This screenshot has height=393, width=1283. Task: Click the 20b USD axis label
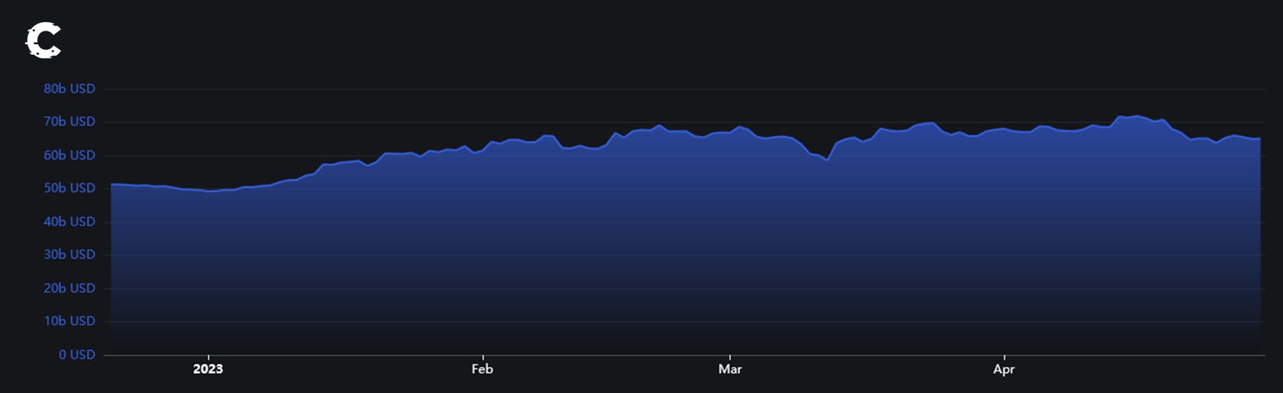(69, 288)
